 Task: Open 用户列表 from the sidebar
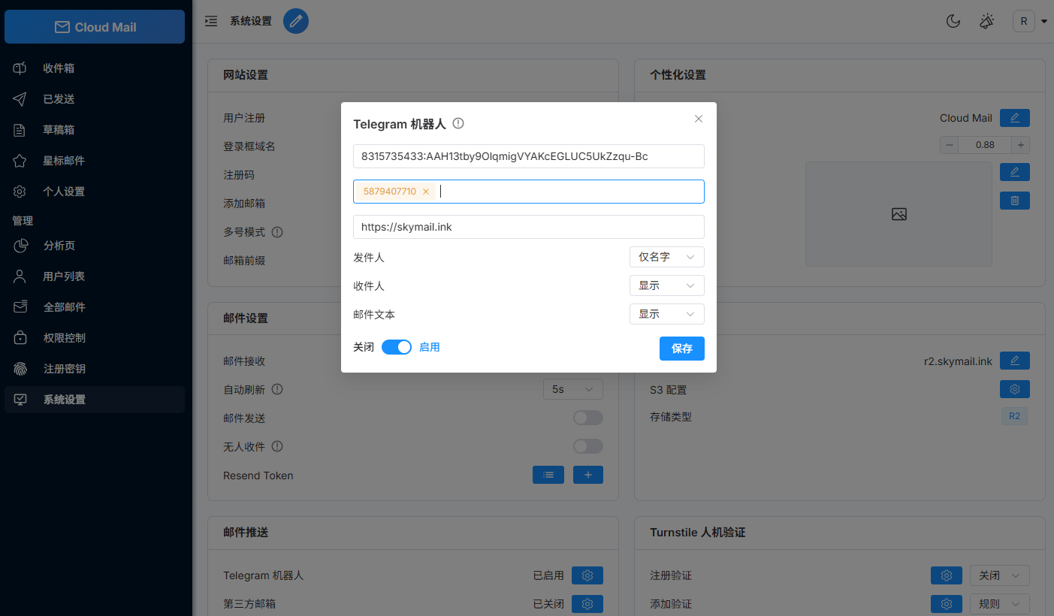click(64, 276)
